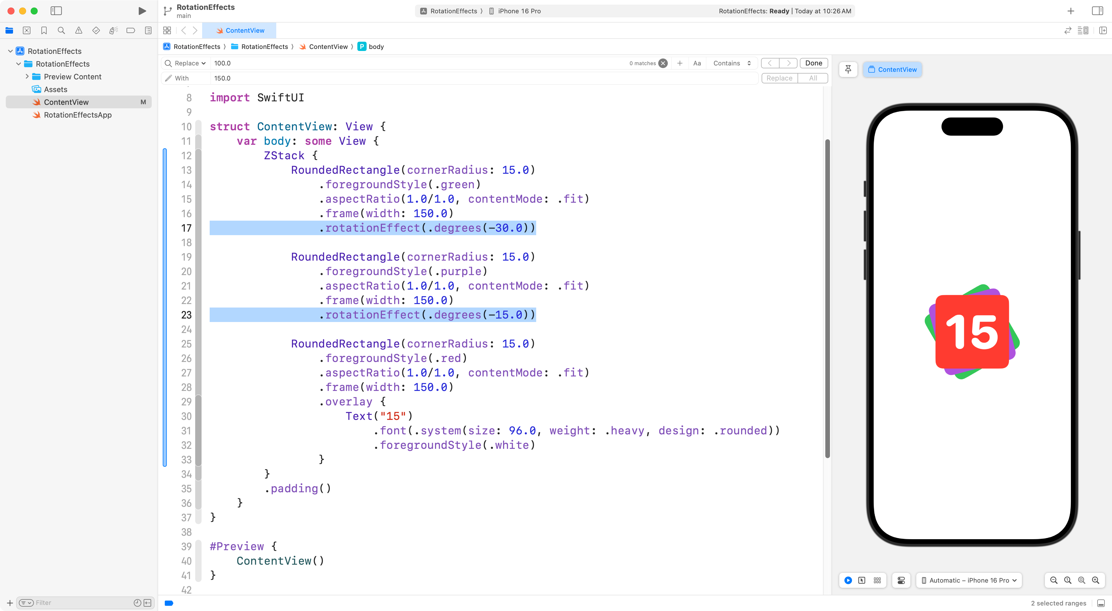
Task: Select RotationEffectsApp file in navigator
Action: [78, 115]
